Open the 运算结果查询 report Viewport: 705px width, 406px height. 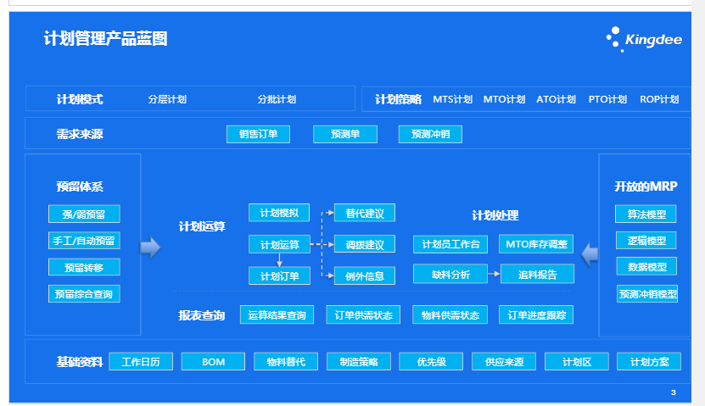coord(277,315)
